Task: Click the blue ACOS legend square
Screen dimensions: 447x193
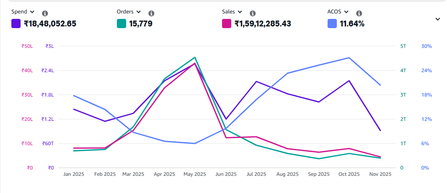Action: tap(332, 24)
